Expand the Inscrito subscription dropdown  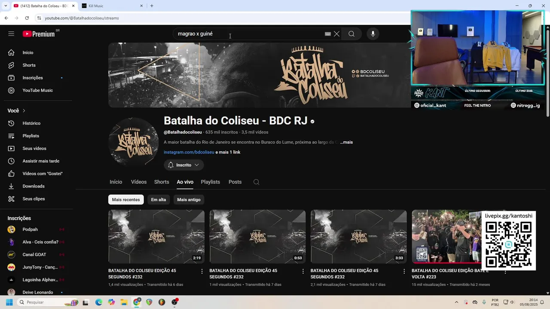pos(184,165)
